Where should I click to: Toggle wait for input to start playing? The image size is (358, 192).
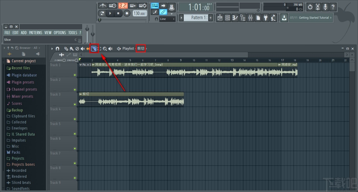pos(112,6)
